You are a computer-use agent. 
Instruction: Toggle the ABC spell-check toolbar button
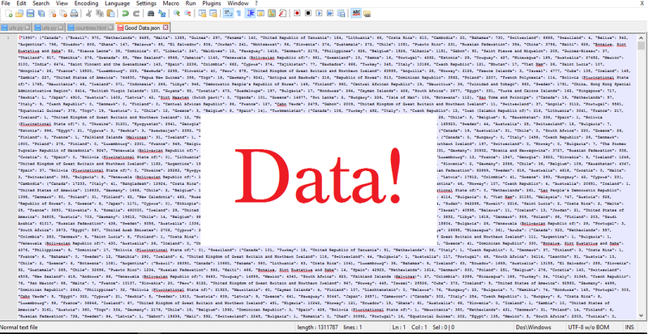[x=356, y=13]
